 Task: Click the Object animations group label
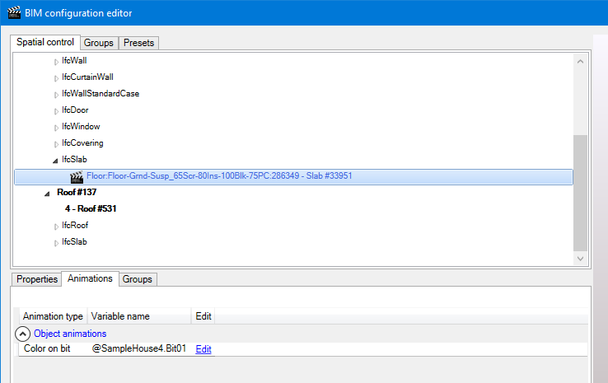[70, 334]
